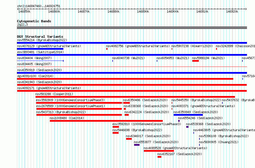Open variant label nsv5554214 (ByrskaBishop2022)
This screenshot has width=255, height=168.
point(42,40)
